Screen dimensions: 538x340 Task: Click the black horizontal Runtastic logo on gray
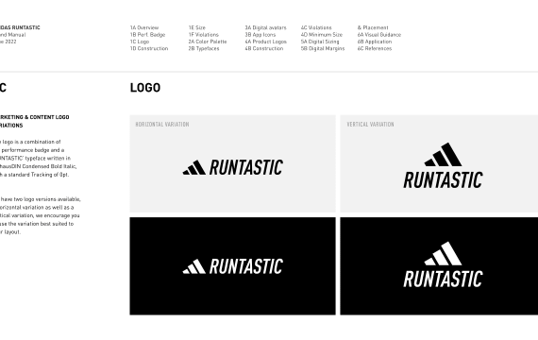coord(232,167)
